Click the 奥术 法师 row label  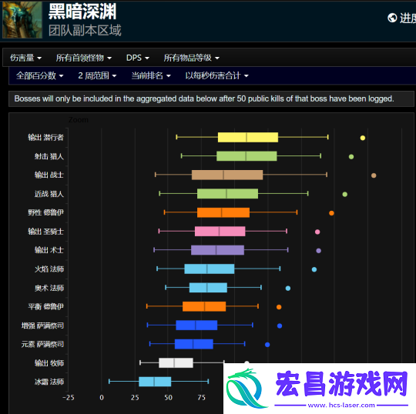pos(49,288)
